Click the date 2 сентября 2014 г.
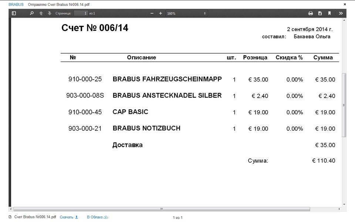Viewport: 355px width, 222px height. [310, 29]
